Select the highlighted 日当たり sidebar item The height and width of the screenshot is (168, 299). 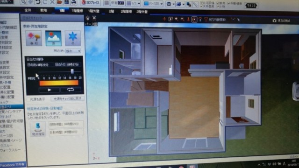coord(11,107)
